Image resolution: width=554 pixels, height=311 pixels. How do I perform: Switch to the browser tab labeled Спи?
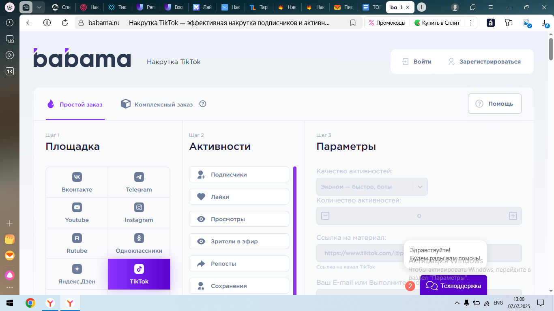click(x=62, y=7)
